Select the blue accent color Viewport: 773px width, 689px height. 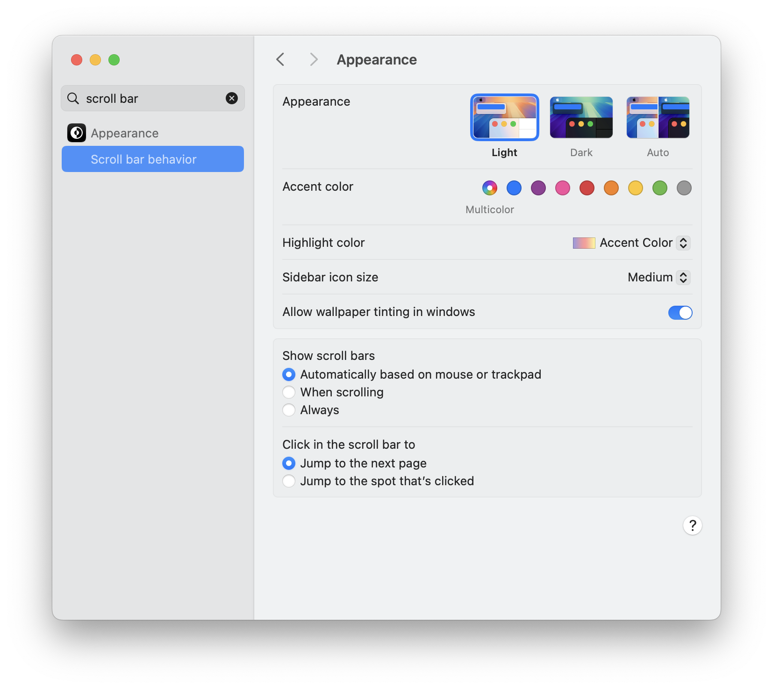[514, 188]
